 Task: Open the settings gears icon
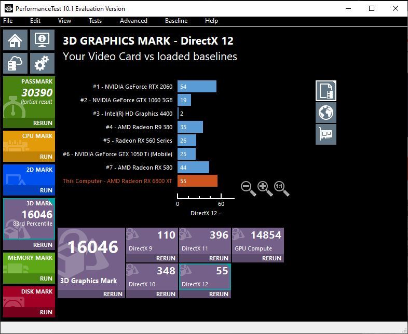point(42,63)
